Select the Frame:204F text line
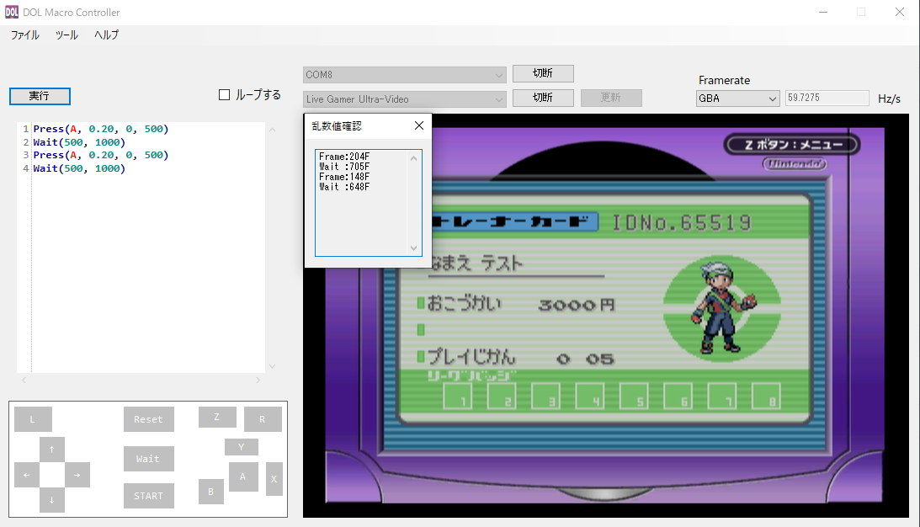The height and width of the screenshot is (527, 920). [344, 157]
